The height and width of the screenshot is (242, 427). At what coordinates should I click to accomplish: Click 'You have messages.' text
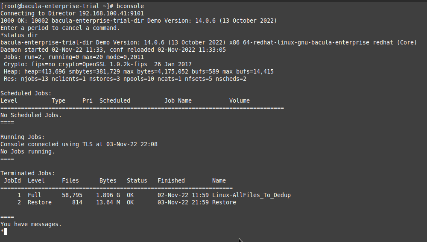pyautogui.click(x=31, y=224)
